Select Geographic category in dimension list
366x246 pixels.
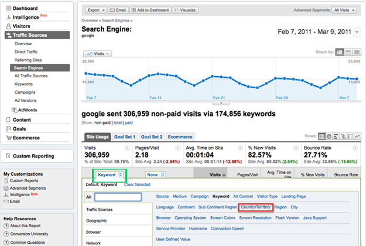[x=97, y=221]
